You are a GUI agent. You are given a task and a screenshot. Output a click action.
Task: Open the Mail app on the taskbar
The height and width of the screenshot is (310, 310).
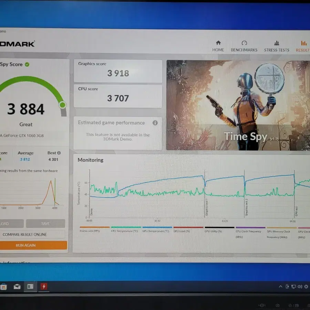pyautogui.click(x=17, y=287)
